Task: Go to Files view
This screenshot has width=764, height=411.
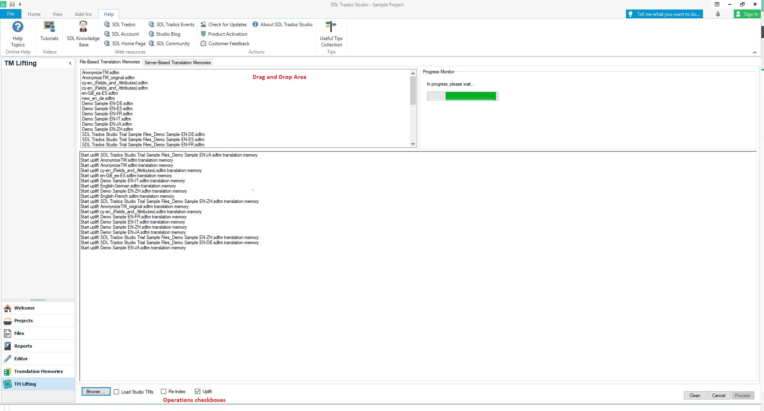Action: 38,333
